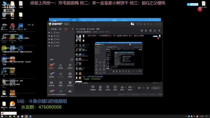The height and width of the screenshot is (118, 210).
Task: Hide the 文本 3 layer
Action: pos(49,39)
